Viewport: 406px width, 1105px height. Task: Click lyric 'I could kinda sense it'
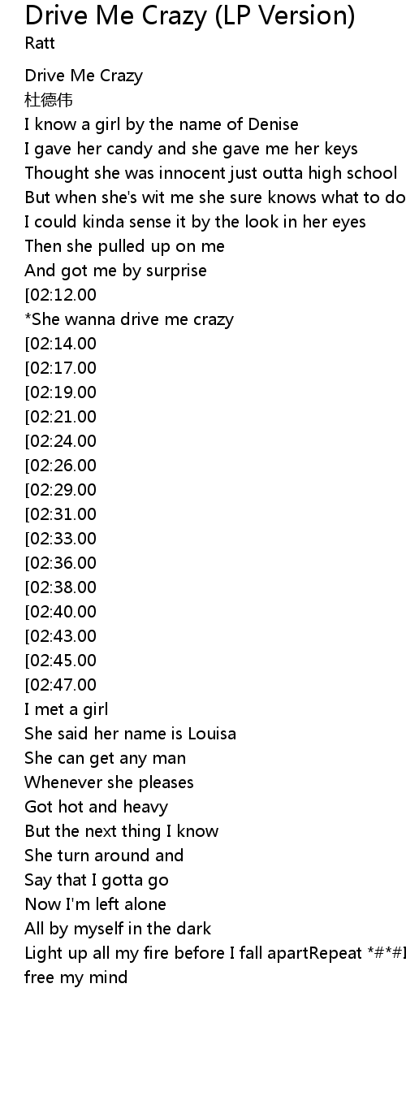(195, 222)
